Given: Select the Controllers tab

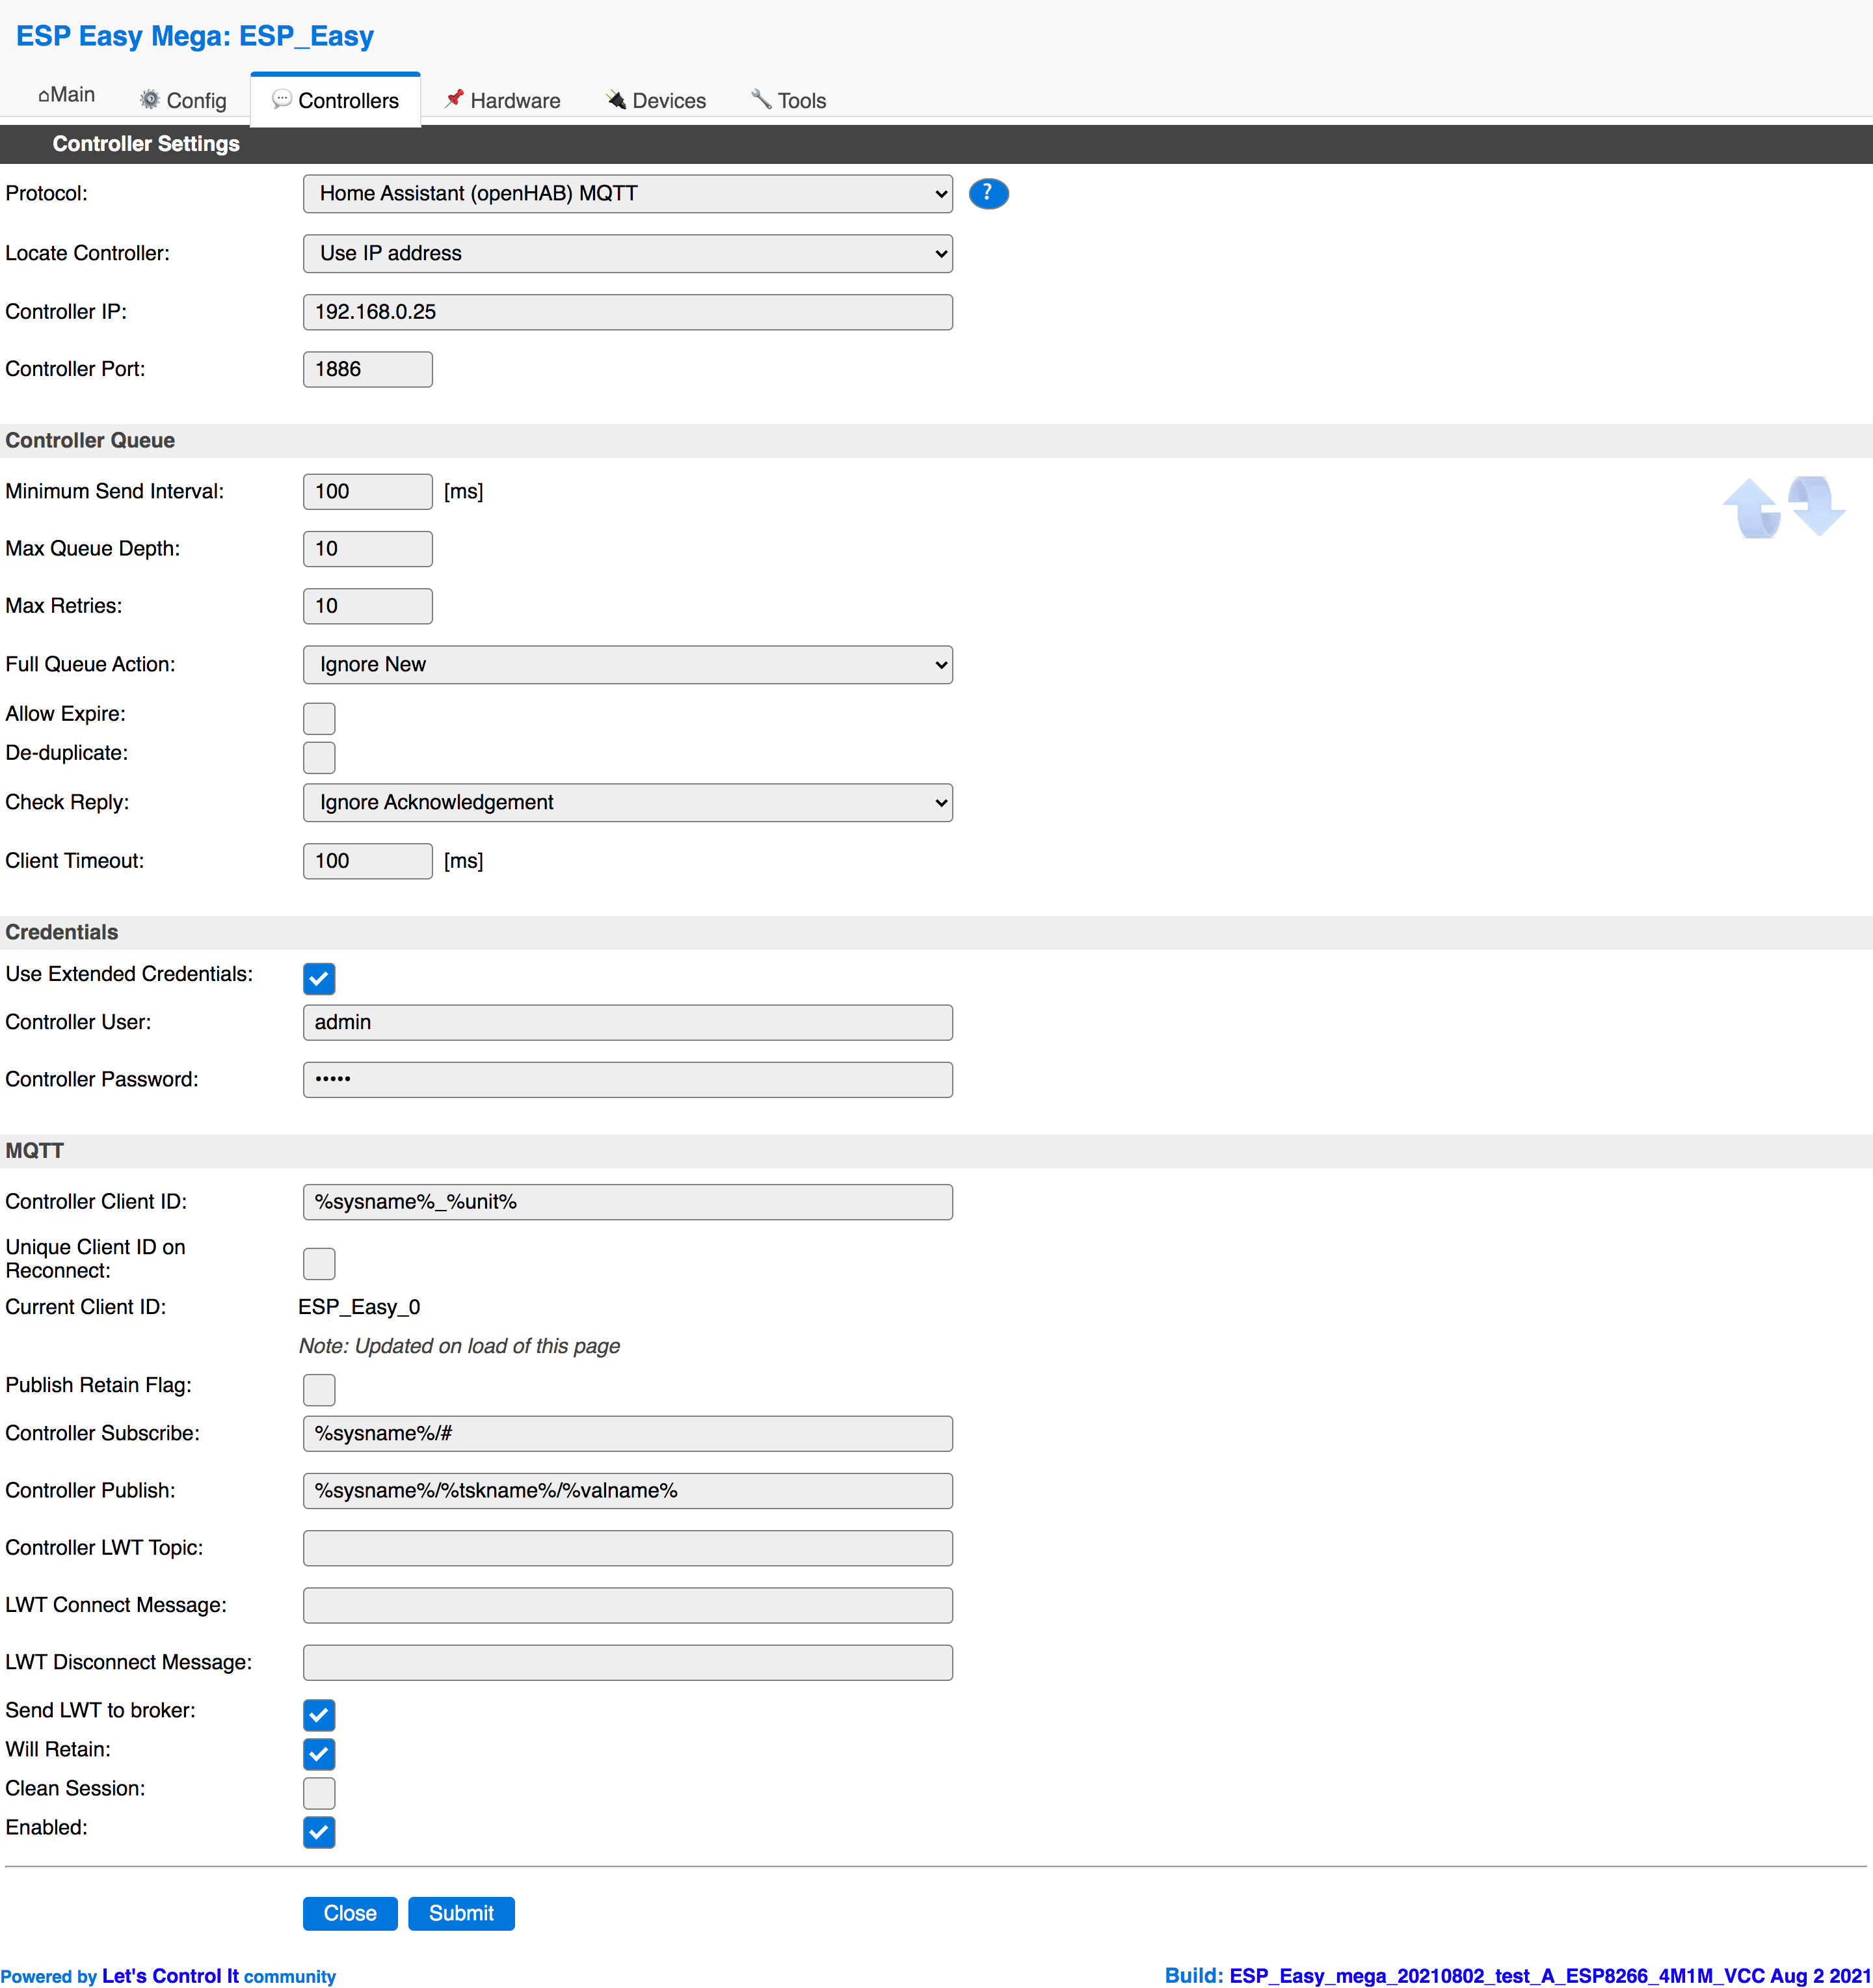Looking at the screenshot, I should point(336,100).
